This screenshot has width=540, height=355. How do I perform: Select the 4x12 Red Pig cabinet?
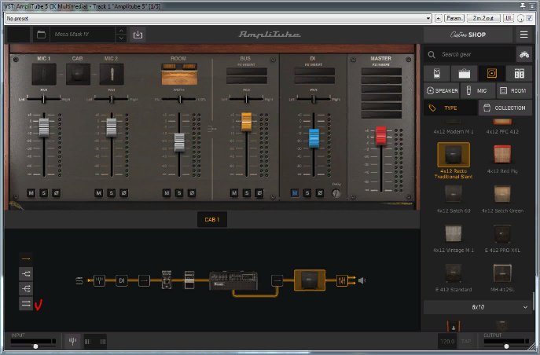click(x=502, y=159)
